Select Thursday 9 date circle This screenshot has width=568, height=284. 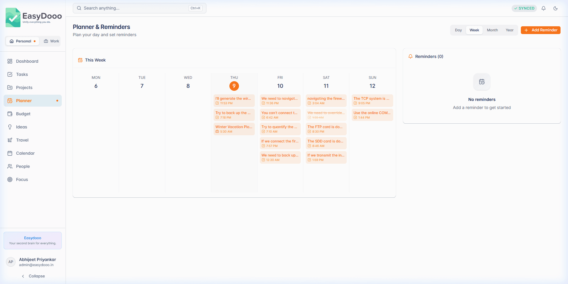tap(234, 86)
